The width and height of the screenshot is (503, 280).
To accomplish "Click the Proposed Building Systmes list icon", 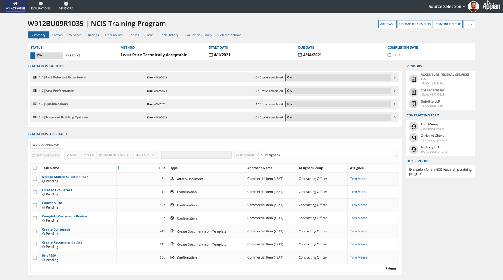I will [35, 118].
